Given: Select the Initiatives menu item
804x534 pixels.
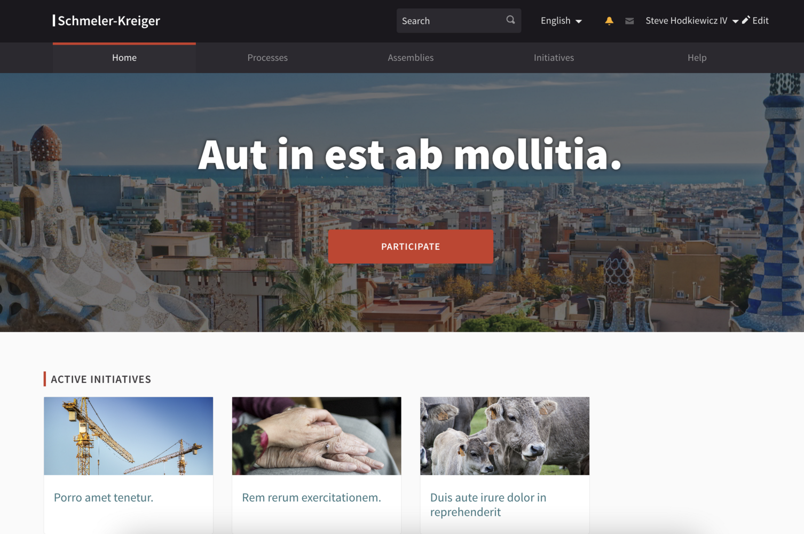Looking at the screenshot, I should (554, 58).
